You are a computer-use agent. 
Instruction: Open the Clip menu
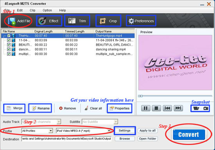coord(32,11)
